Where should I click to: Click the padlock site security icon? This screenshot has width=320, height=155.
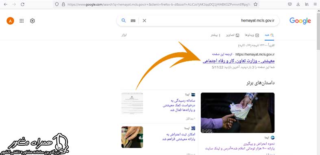coord(63,4)
